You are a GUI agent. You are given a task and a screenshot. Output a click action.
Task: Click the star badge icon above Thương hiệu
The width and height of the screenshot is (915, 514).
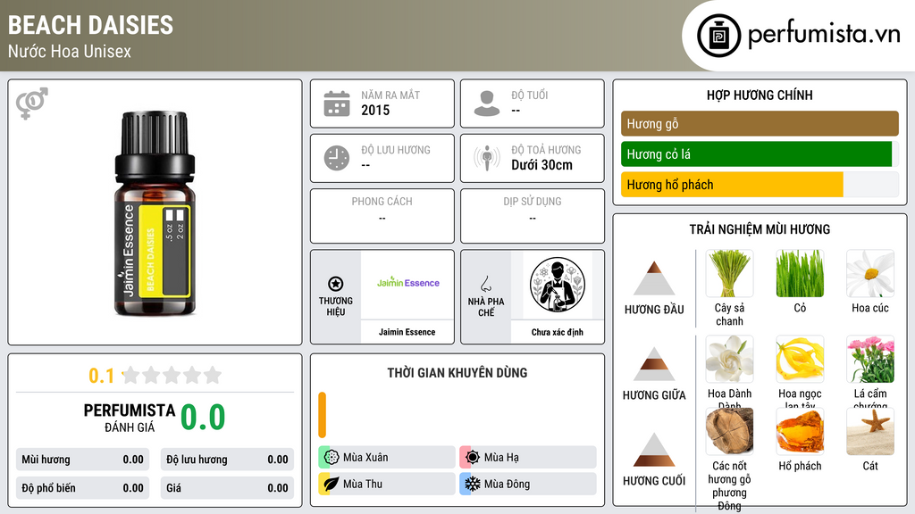pyautogui.click(x=336, y=284)
